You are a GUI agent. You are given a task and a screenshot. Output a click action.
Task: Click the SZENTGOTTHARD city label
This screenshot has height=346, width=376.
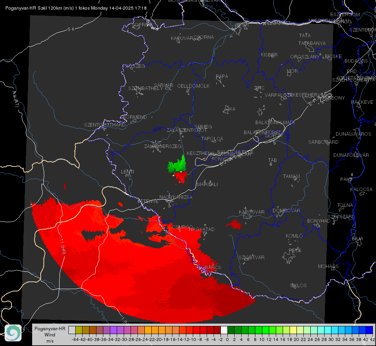tap(105, 125)
